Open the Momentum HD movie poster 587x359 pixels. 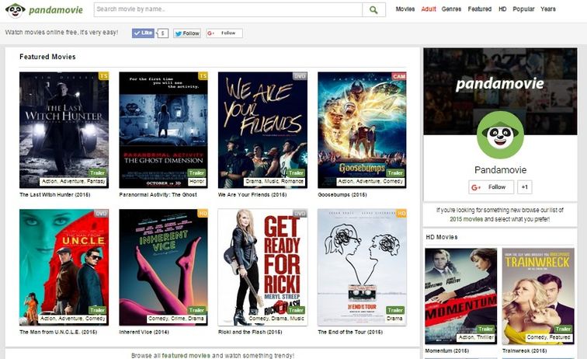[x=461, y=296]
